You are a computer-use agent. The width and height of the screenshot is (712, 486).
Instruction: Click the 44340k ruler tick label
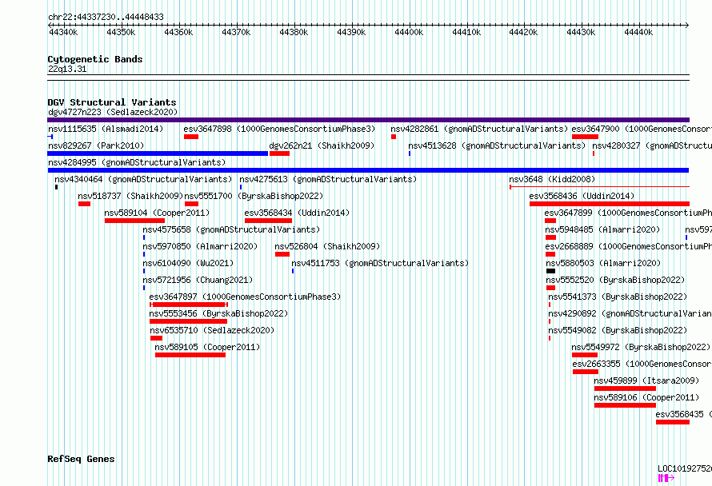(63, 32)
